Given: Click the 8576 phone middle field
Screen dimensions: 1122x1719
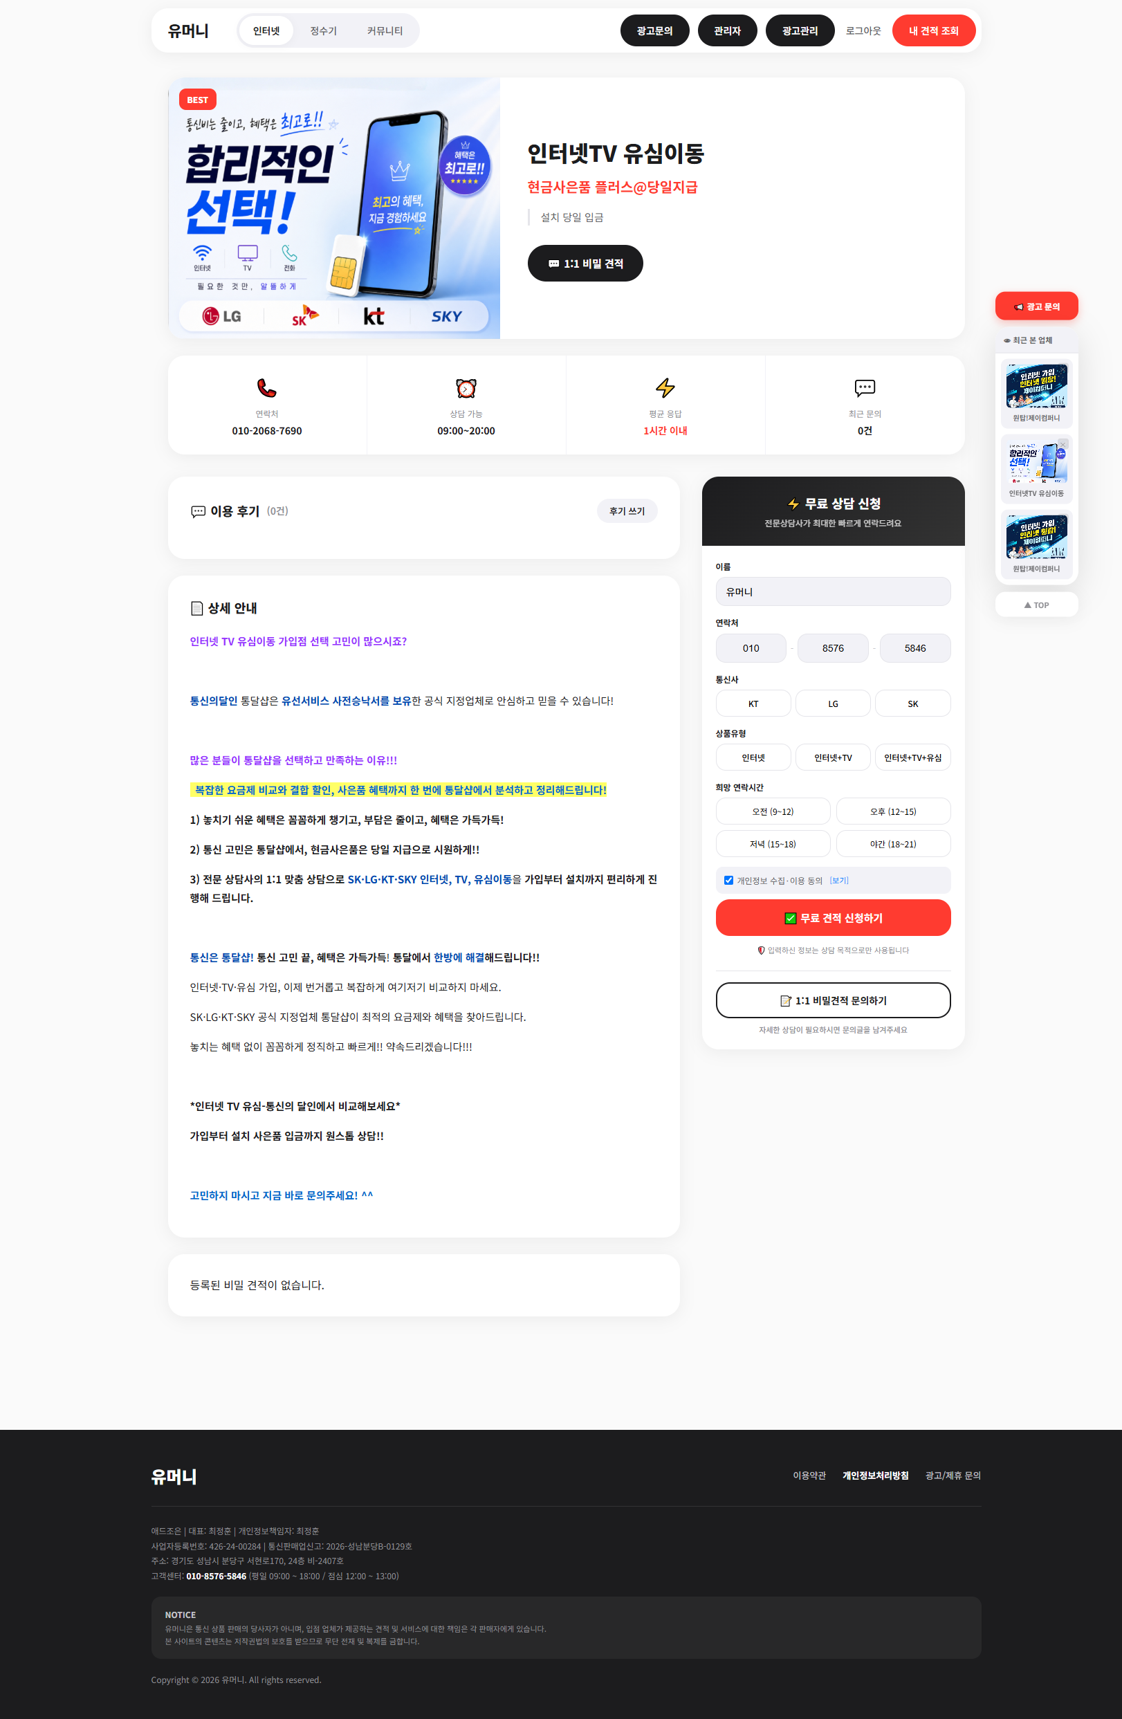Looking at the screenshot, I should coord(833,648).
